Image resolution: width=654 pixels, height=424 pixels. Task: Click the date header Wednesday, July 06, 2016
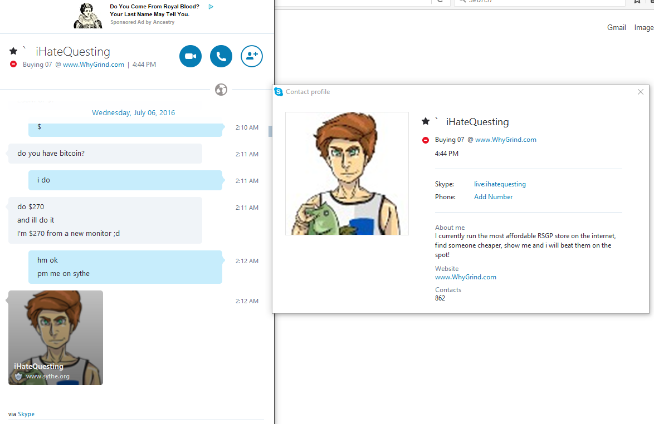134,113
